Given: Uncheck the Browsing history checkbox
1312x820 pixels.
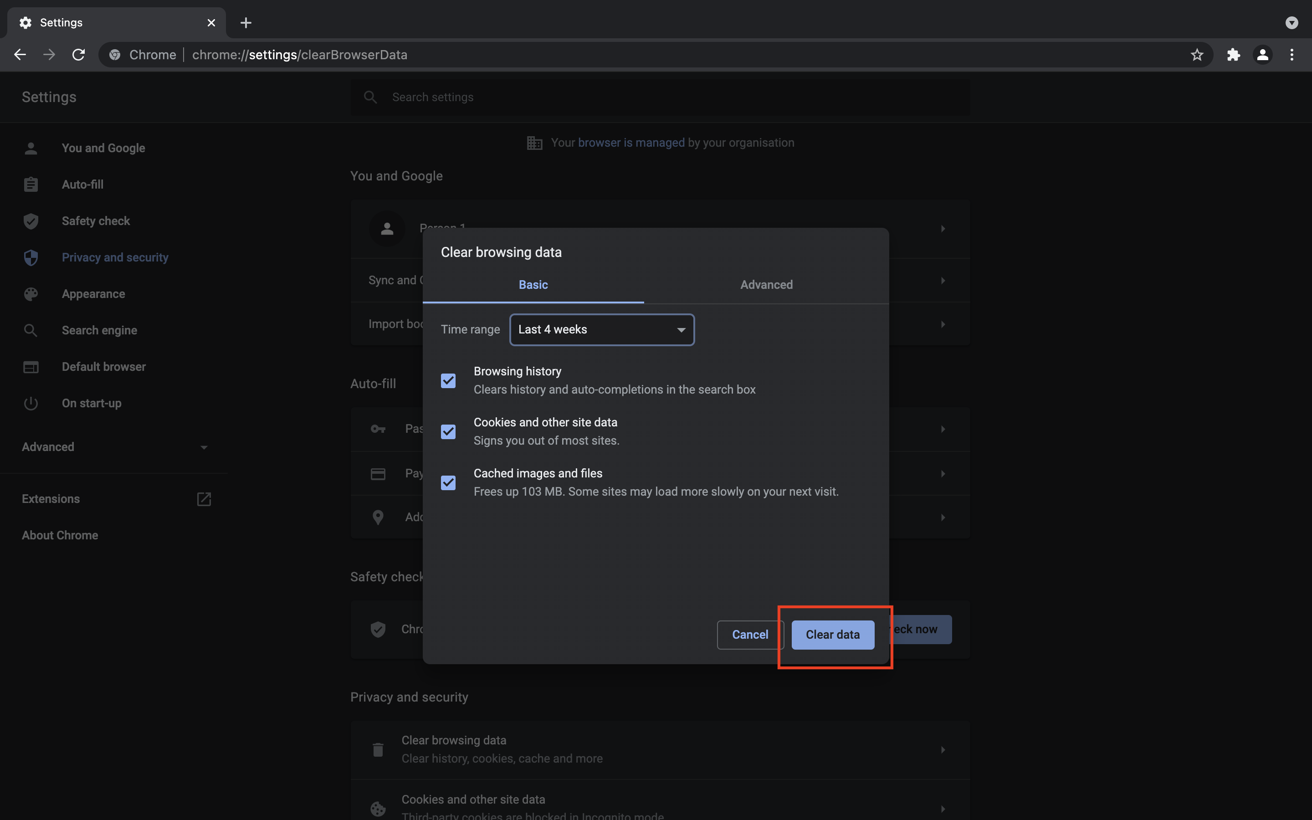Looking at the screenshot, I should pos(448,381).
